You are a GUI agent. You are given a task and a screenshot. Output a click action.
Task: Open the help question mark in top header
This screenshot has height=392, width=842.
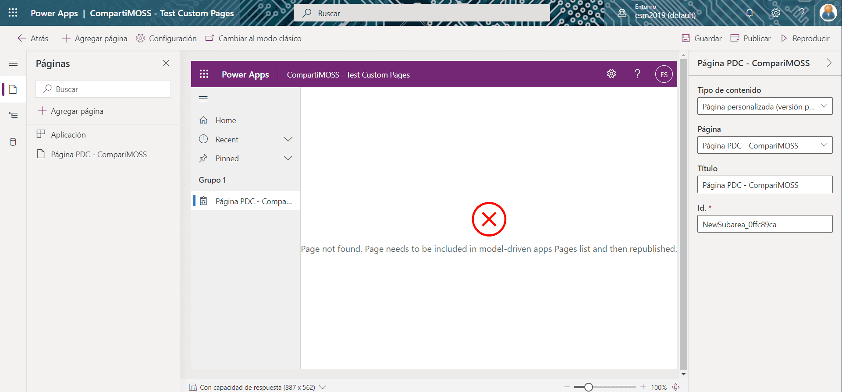point(802,13)
